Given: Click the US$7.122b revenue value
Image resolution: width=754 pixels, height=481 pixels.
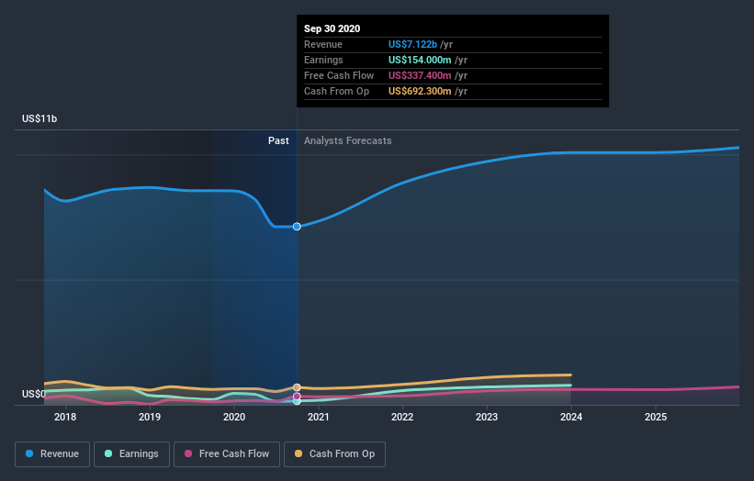Looking at the screenshot, I should point(412,44).
